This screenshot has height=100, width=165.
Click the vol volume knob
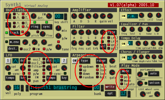click(x=8, y=88)
